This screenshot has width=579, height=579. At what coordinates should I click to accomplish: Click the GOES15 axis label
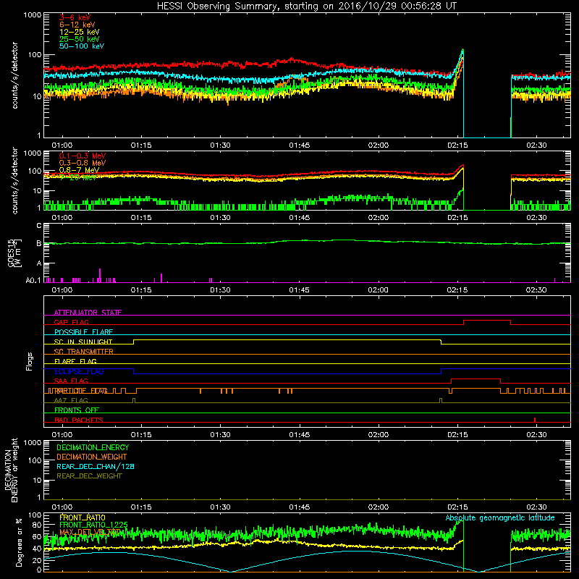coord(14,253)
